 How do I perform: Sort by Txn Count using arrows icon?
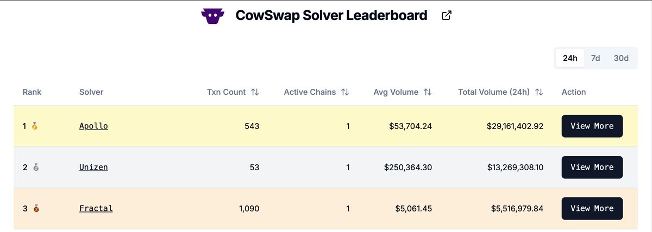click(255, 92)
